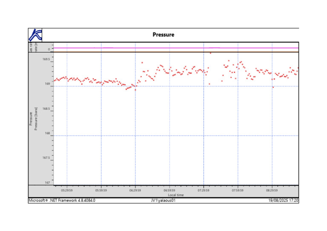The height and width of the screenshot is (231, 327).
Task: Click the Microsoft .NET Framework 4.8.4084.0 text
Action: (x=62, y=200)
